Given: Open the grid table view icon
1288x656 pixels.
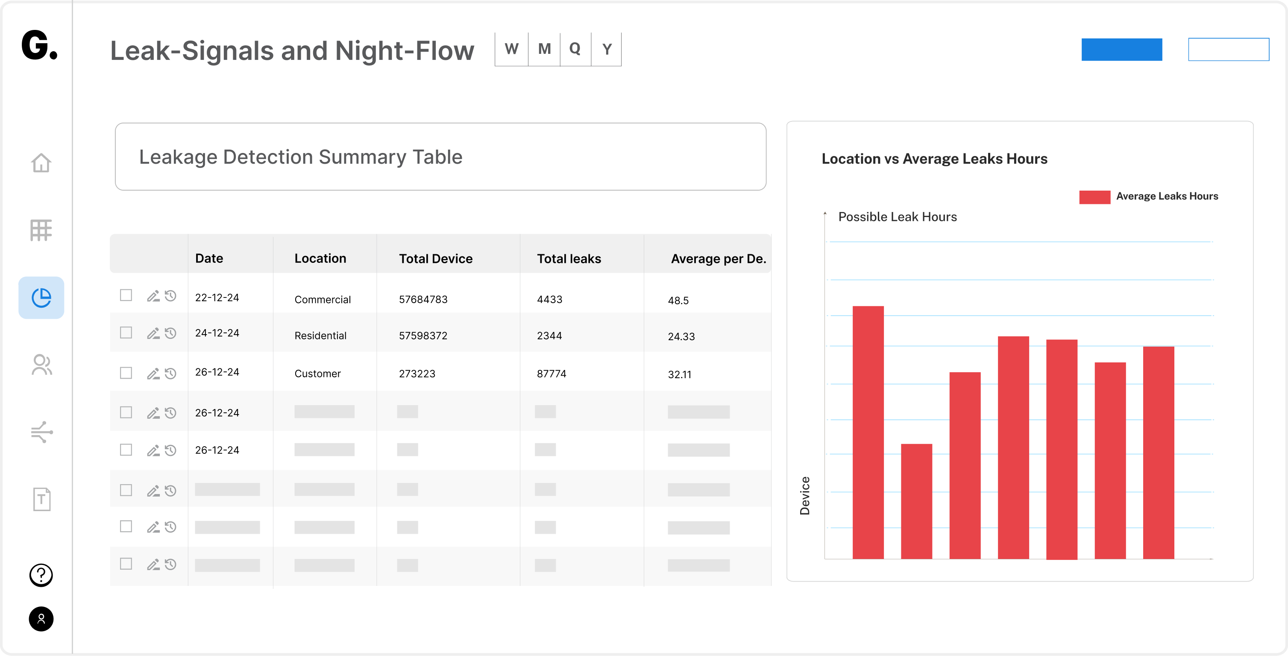Looking at the screenshot, I should pos(41,230).
